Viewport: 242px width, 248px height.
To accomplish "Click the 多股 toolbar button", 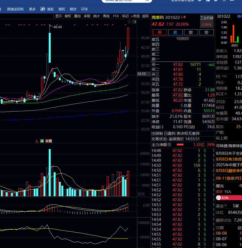I will (x=87, y=16).
